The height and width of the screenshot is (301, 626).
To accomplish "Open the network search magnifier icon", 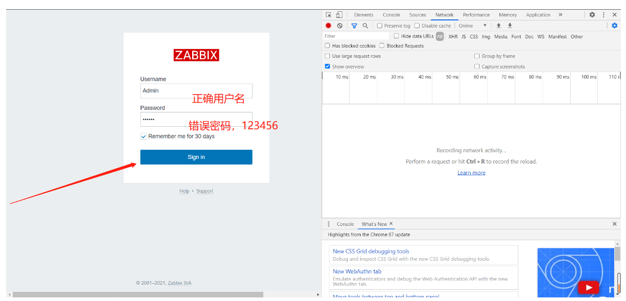I will pyautogui.click(x=365, y=26).
